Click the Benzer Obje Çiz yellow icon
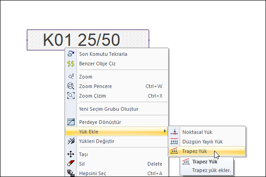Viewport: 266px width, 177px height. [x=71, y=64]
